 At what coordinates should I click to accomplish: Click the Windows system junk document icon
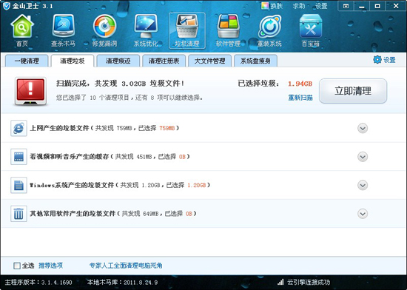18,185
